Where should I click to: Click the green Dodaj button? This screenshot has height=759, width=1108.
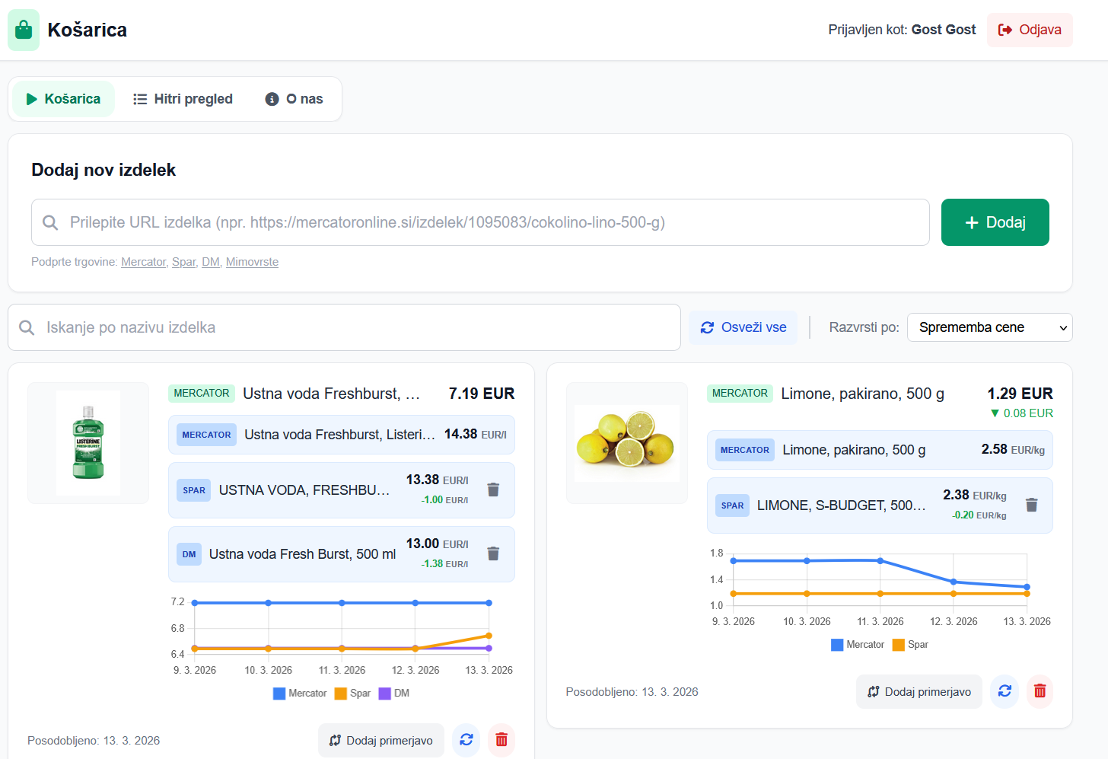tap(995, 222)
